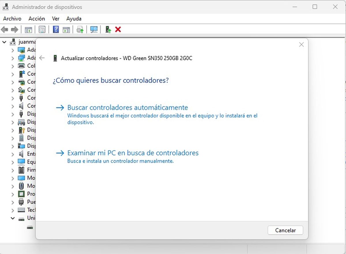Open the Archivo menu
The image size is (346, 254).
click(12, 18)
